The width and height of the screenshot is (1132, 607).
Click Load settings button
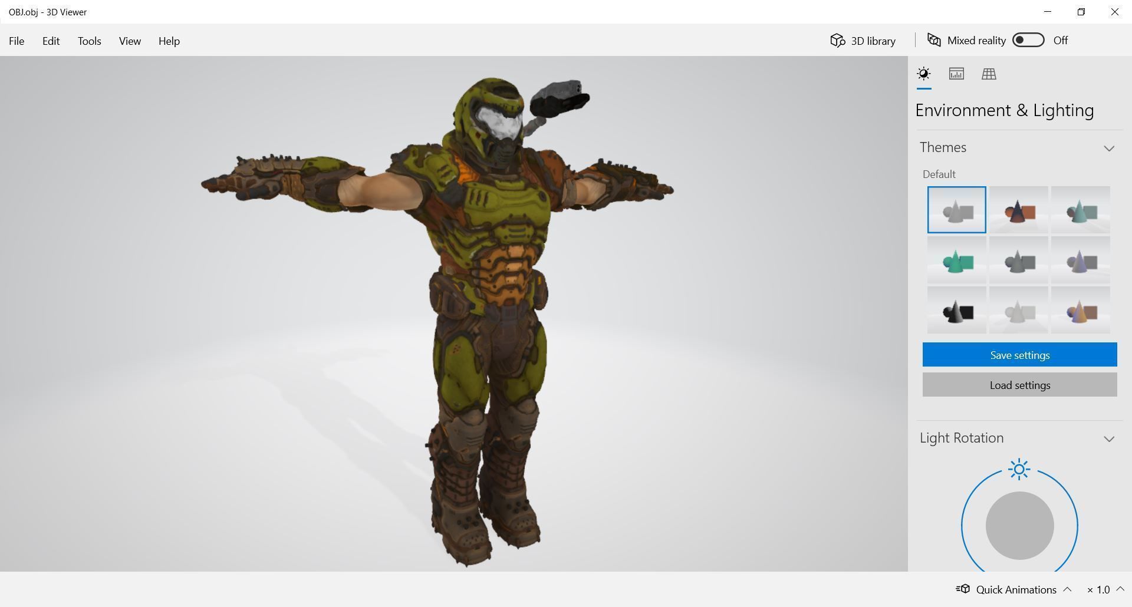(1019, 385)
